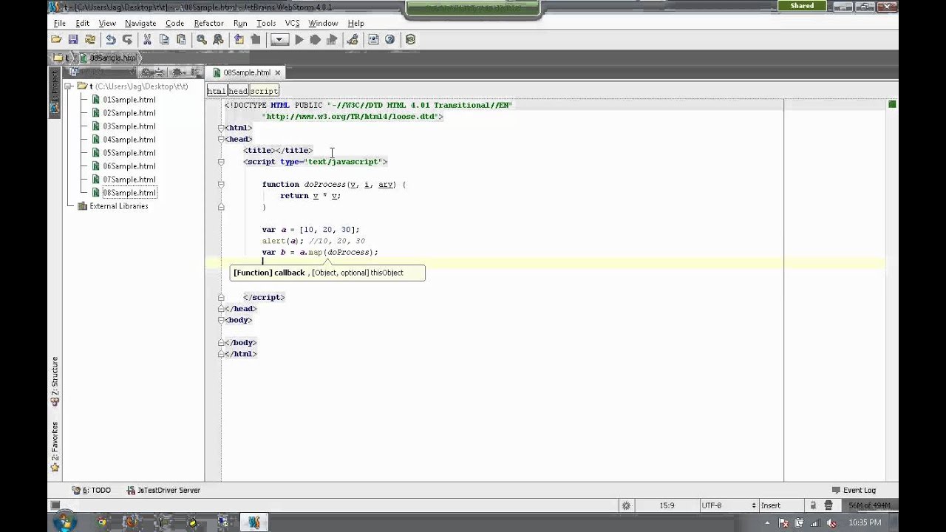The height and width of the screenshot is (532, 946).
Task: Click the Synchronize toolbar icon
Action: pos(89,40)
